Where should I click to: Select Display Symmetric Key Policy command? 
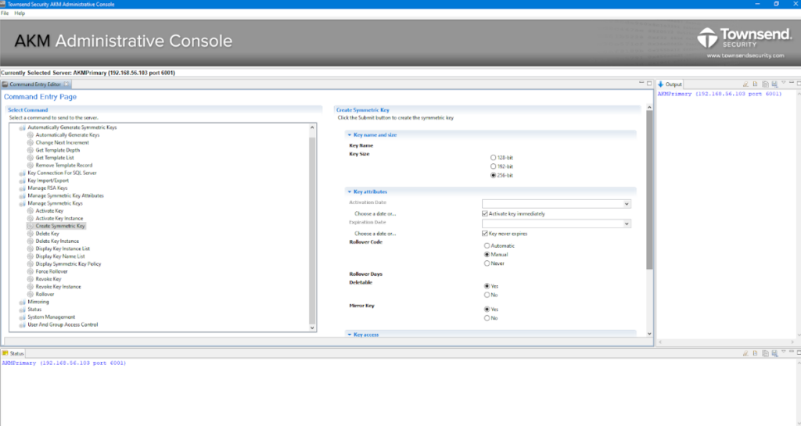click(68, 264)
